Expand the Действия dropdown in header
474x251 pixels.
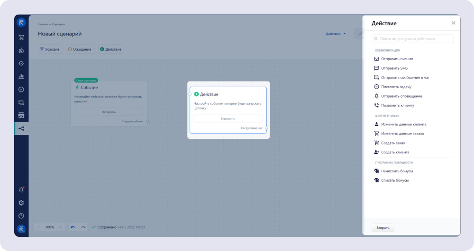[x=336, y=34]
